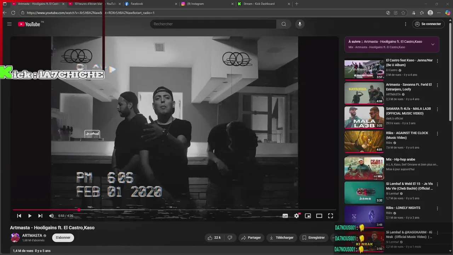
Task: Reload the page with the refresh icon
Action: (13, 13)
